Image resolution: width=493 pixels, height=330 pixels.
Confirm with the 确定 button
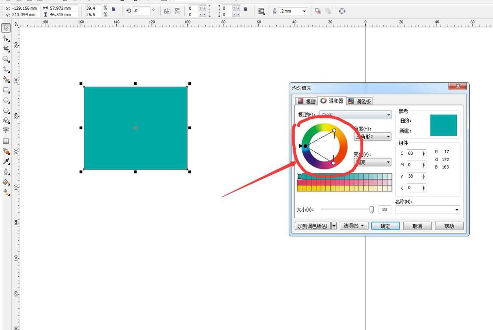click(x=386, y=226)
